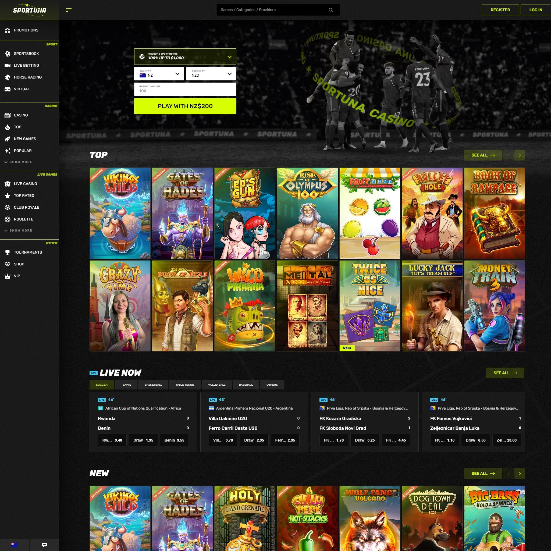Click See All for Live Now
Viewport: 551px width, 551px height.
[x=505, y=373]
